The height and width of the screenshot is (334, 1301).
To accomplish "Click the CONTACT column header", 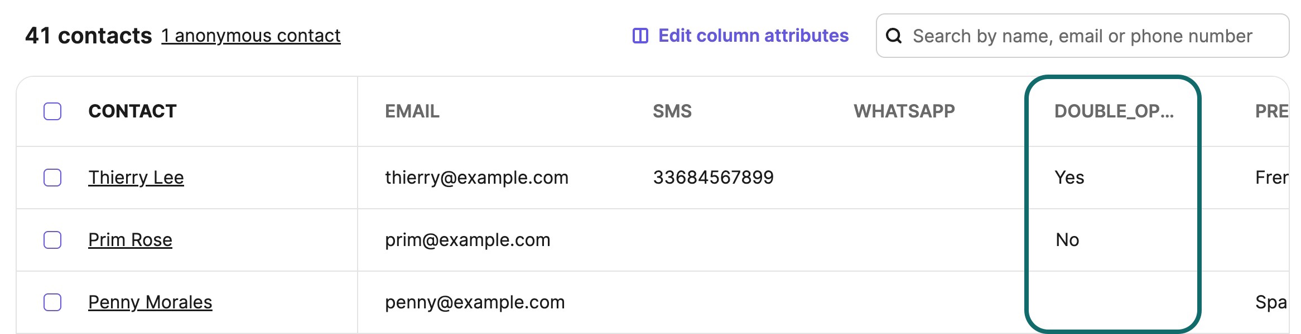I will coord(132,111).
